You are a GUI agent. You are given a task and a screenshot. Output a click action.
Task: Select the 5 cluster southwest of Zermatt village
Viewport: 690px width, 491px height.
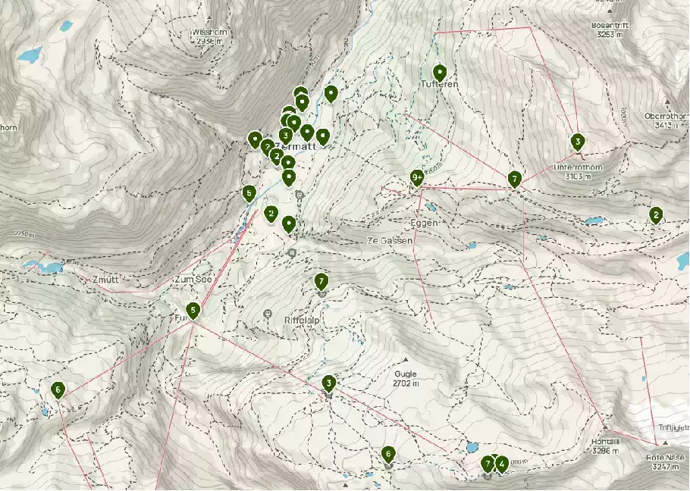[249, 193]
